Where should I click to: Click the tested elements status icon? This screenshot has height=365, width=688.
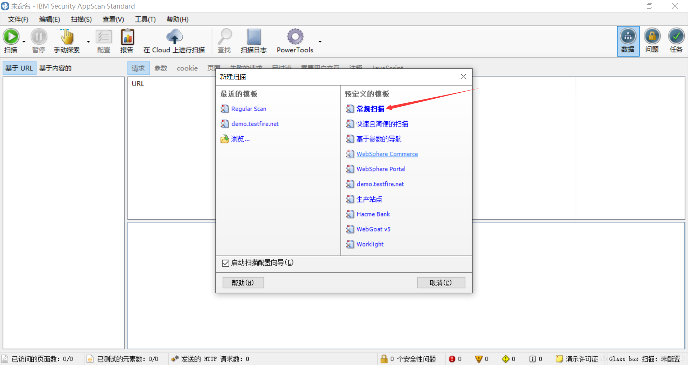(x=90, y=359)
